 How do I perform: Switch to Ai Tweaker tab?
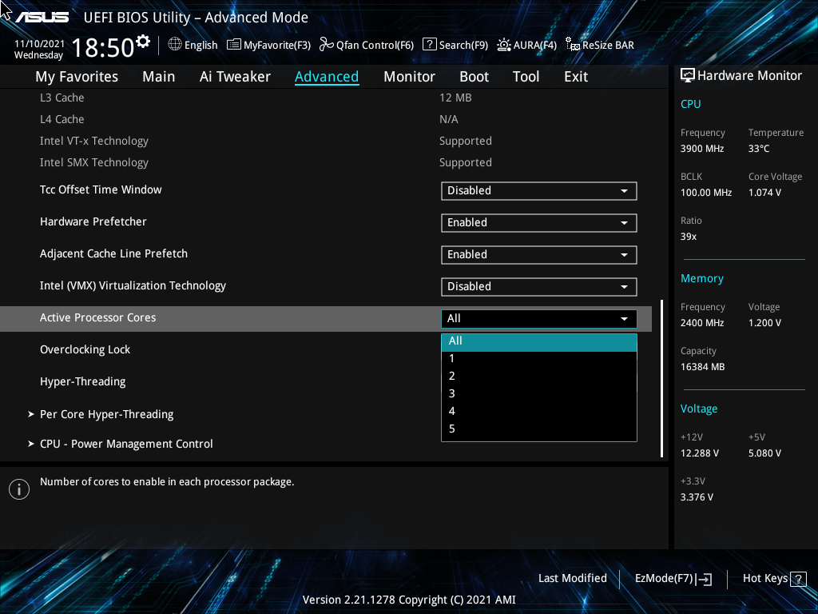point(235,77)
